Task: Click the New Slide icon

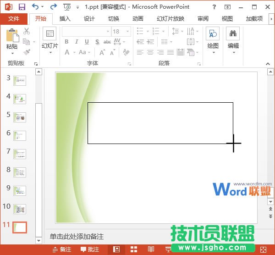Action: point(49,34)
